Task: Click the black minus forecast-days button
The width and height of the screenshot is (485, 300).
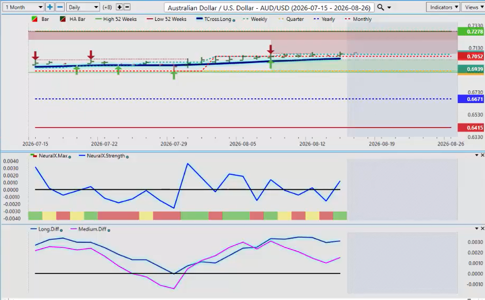Action: 127,7
